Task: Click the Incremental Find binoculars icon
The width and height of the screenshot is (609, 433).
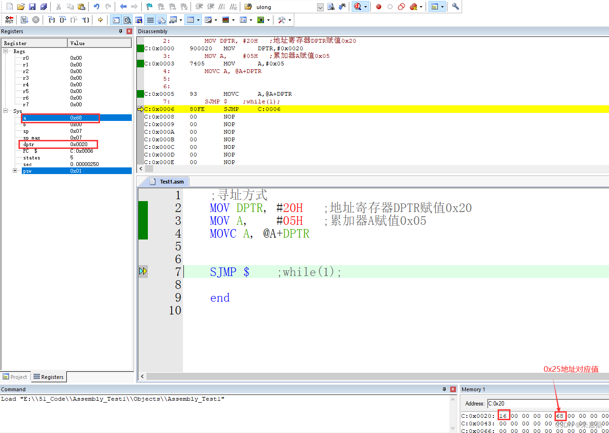Action: [342, 7]
